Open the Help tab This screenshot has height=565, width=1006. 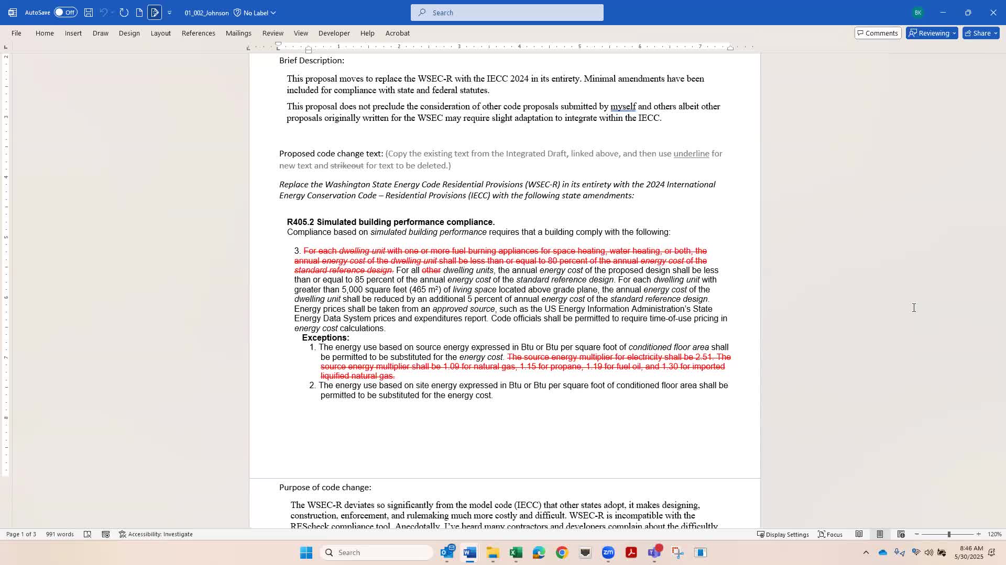click(367, 33)
